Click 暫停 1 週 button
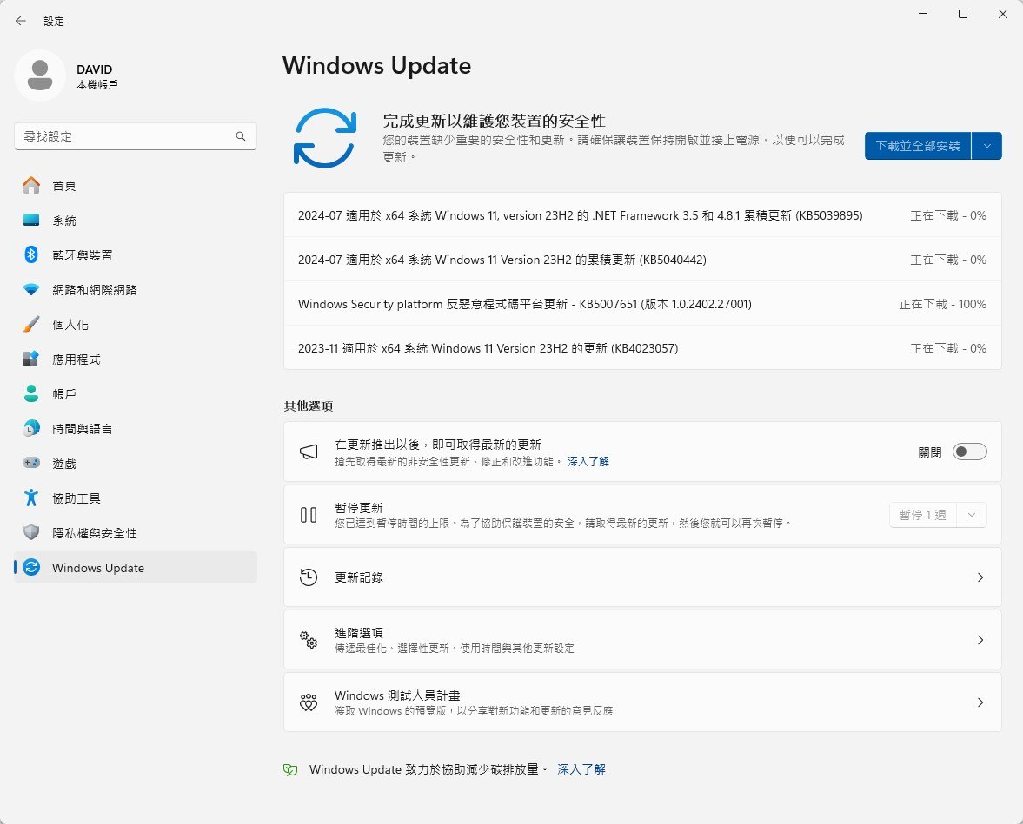1023x824 pixels. point(923,515)
